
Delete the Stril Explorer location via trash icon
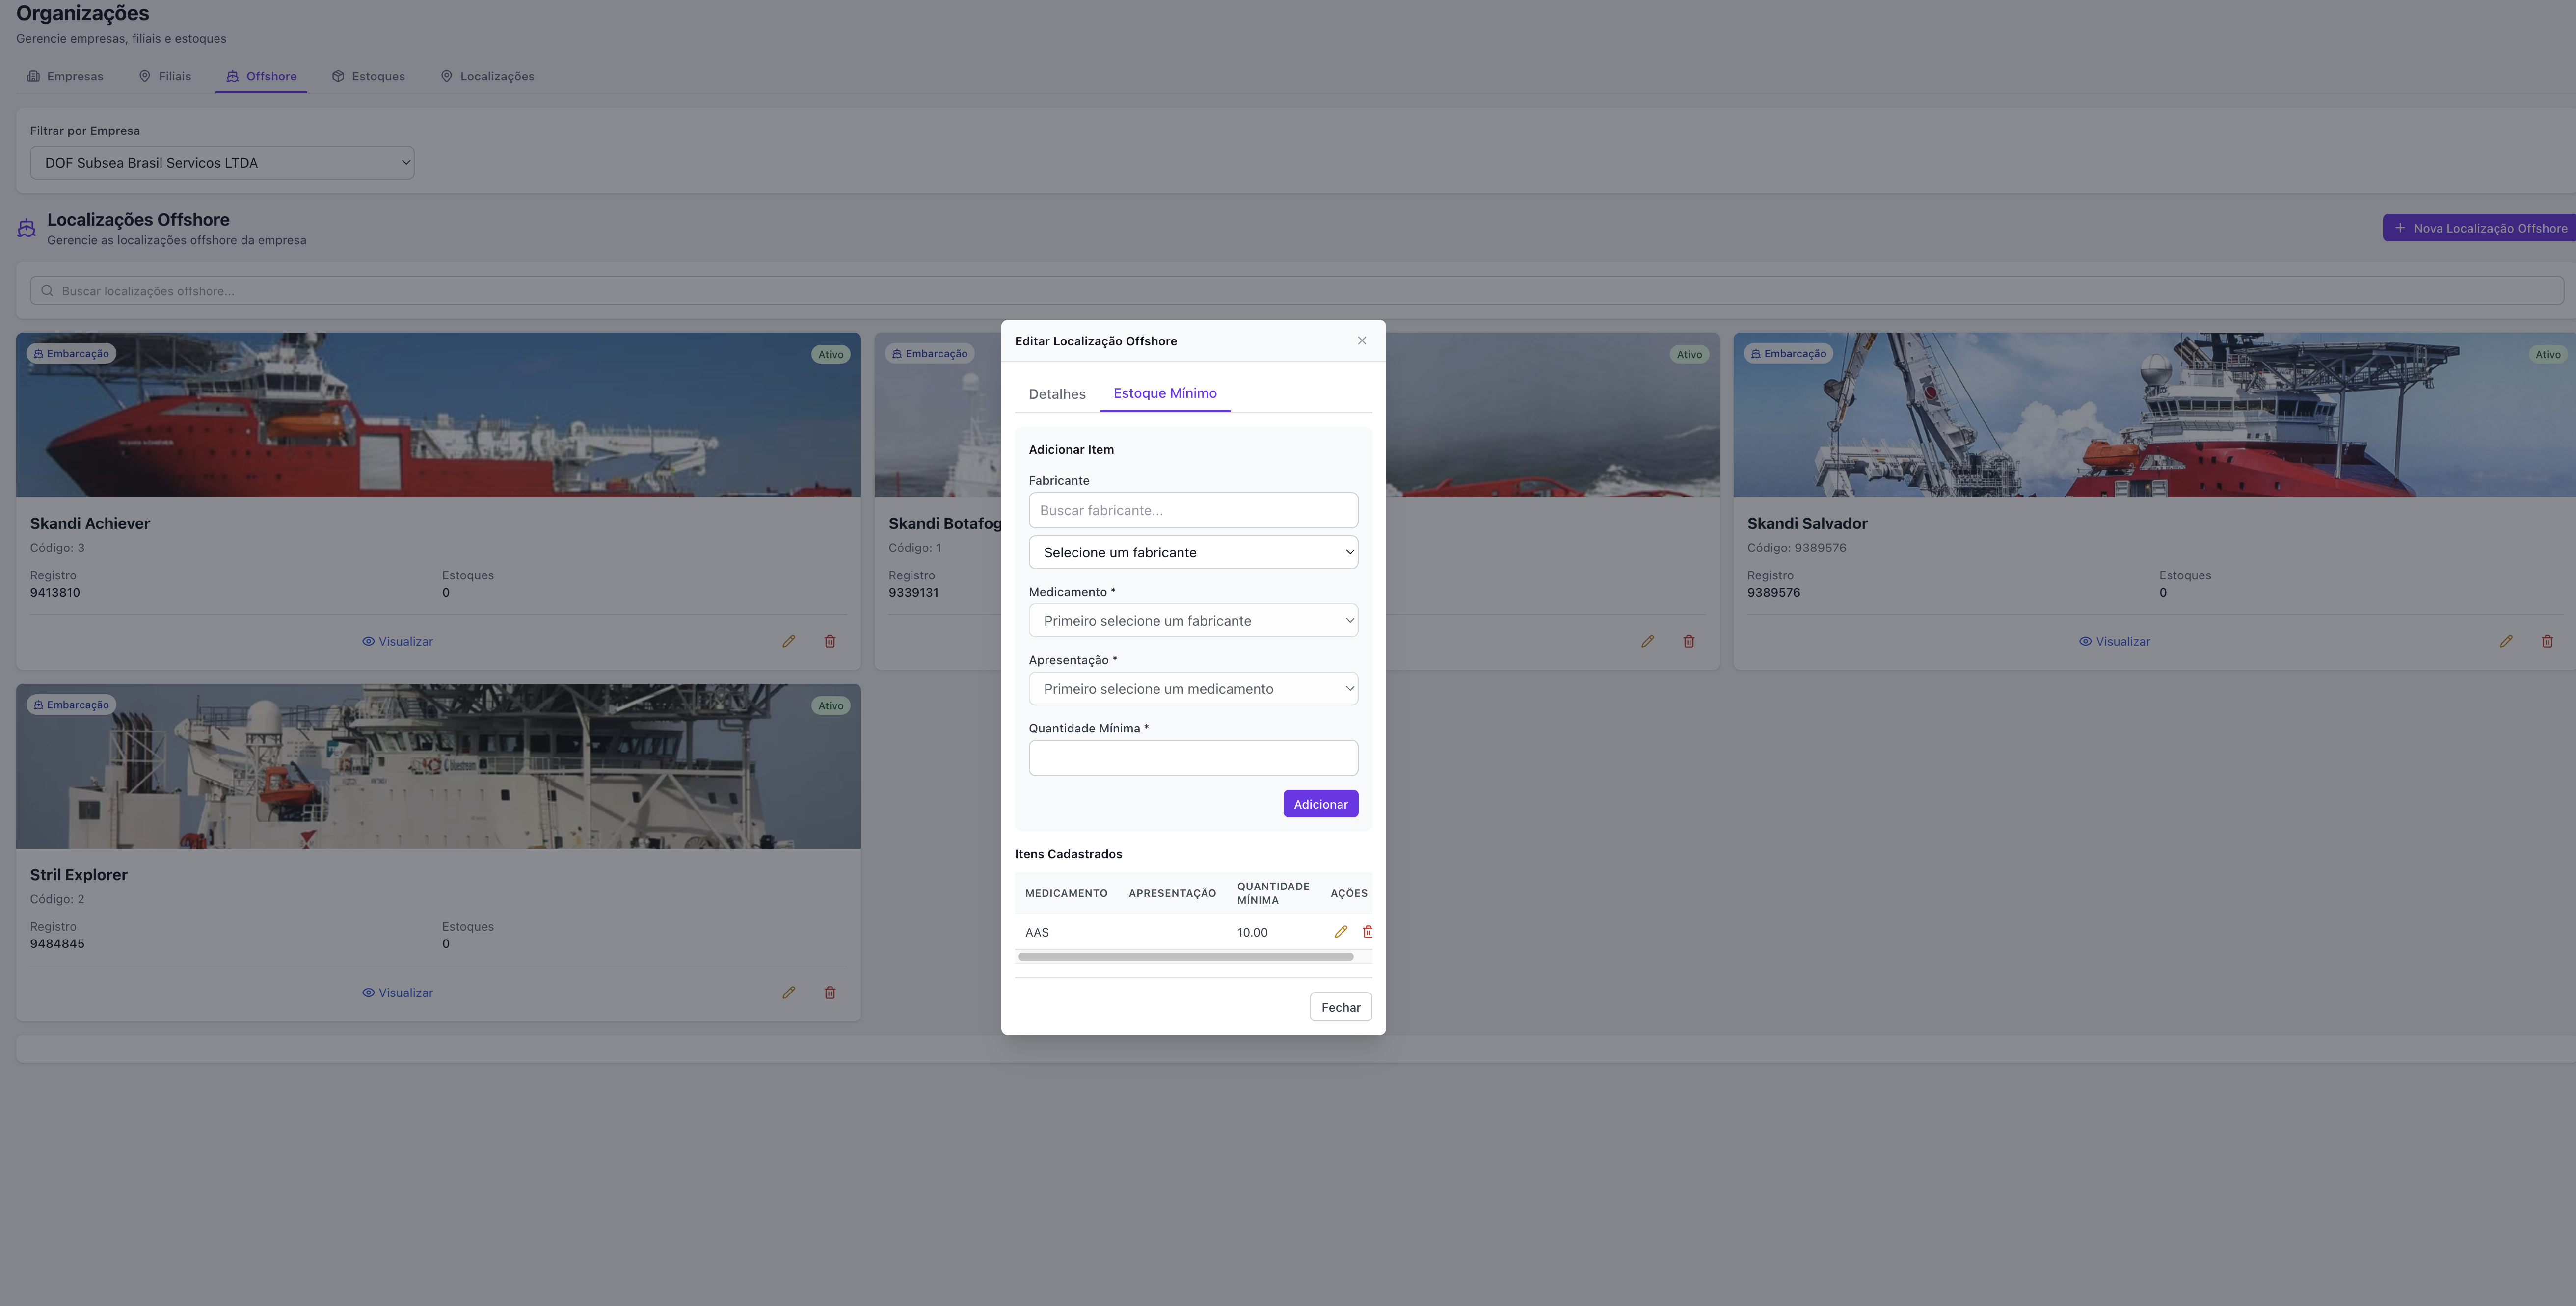(x=830, y=991)
